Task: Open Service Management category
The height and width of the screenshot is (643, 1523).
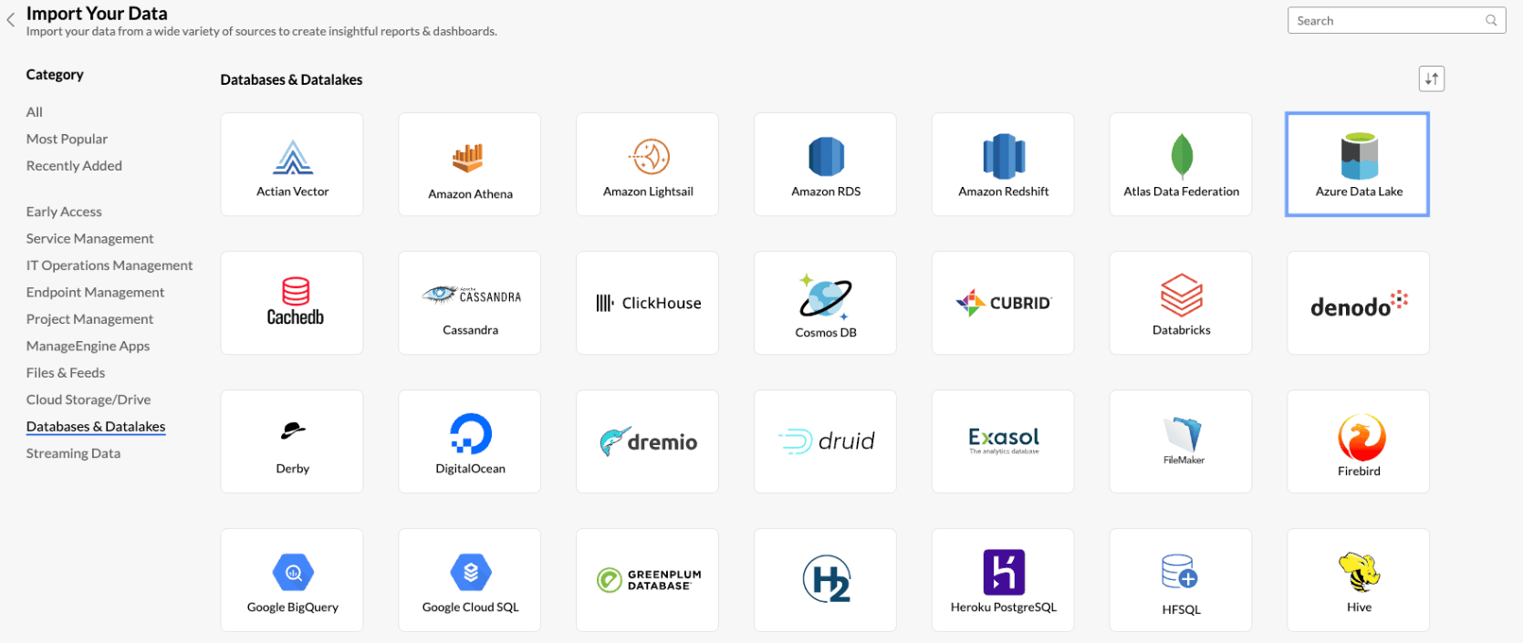Action: pyautogui.click(x=89, y=238)
